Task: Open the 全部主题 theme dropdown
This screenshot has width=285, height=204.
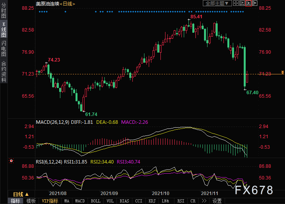Action: point(217,3)
